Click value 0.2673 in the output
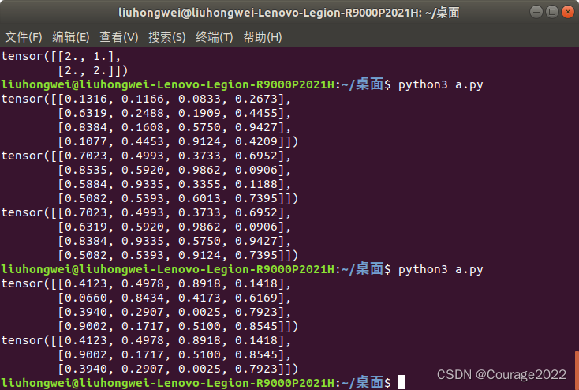Screen dimensions: 579x390 point(256,99)
